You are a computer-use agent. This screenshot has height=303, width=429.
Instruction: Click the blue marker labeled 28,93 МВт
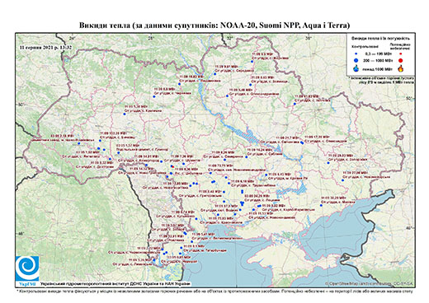328,163
